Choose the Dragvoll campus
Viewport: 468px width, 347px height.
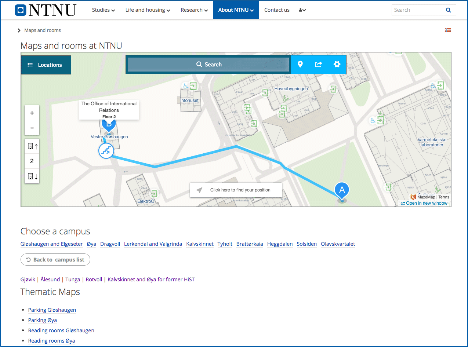tap(110, 244)
